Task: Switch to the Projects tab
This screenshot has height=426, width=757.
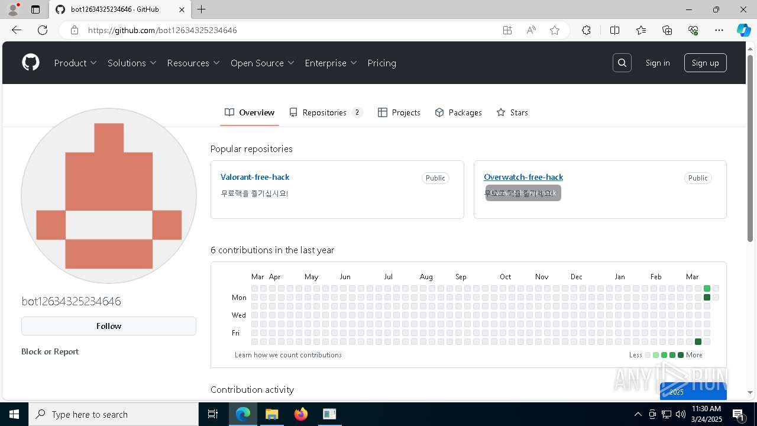Action: pyautogui.click(x=399, y=112)
